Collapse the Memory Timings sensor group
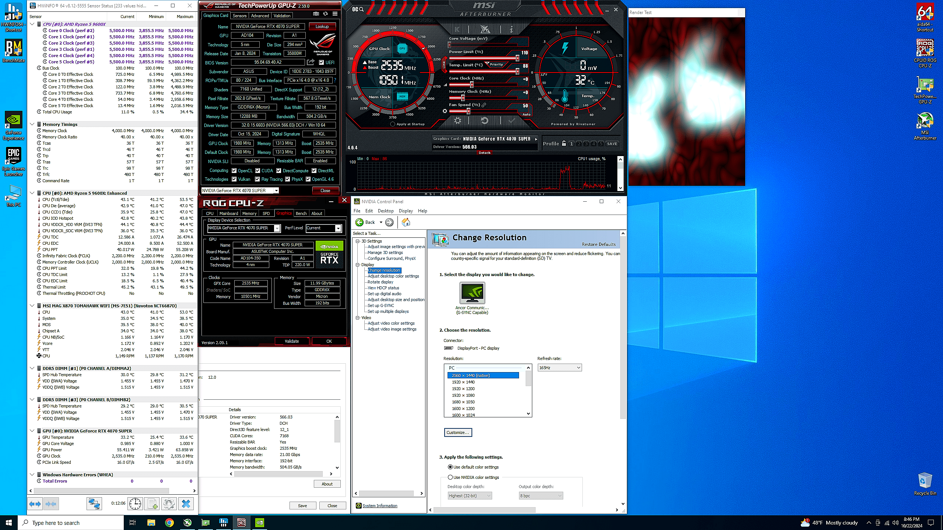Screen dimensions: 943x530 click(x=32, y=124)
